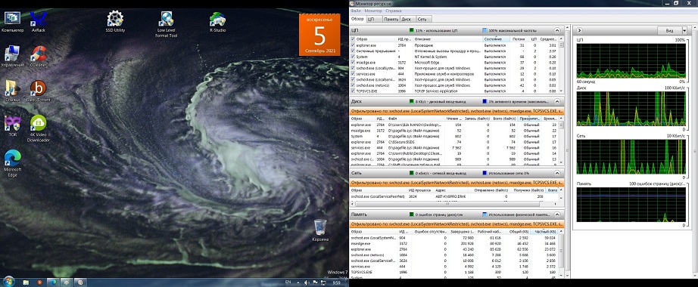Open the Windows Start menu orb

(9, 282)
